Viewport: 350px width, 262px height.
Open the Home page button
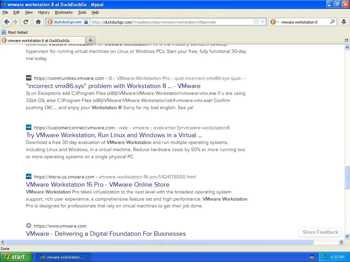[38, 22]
